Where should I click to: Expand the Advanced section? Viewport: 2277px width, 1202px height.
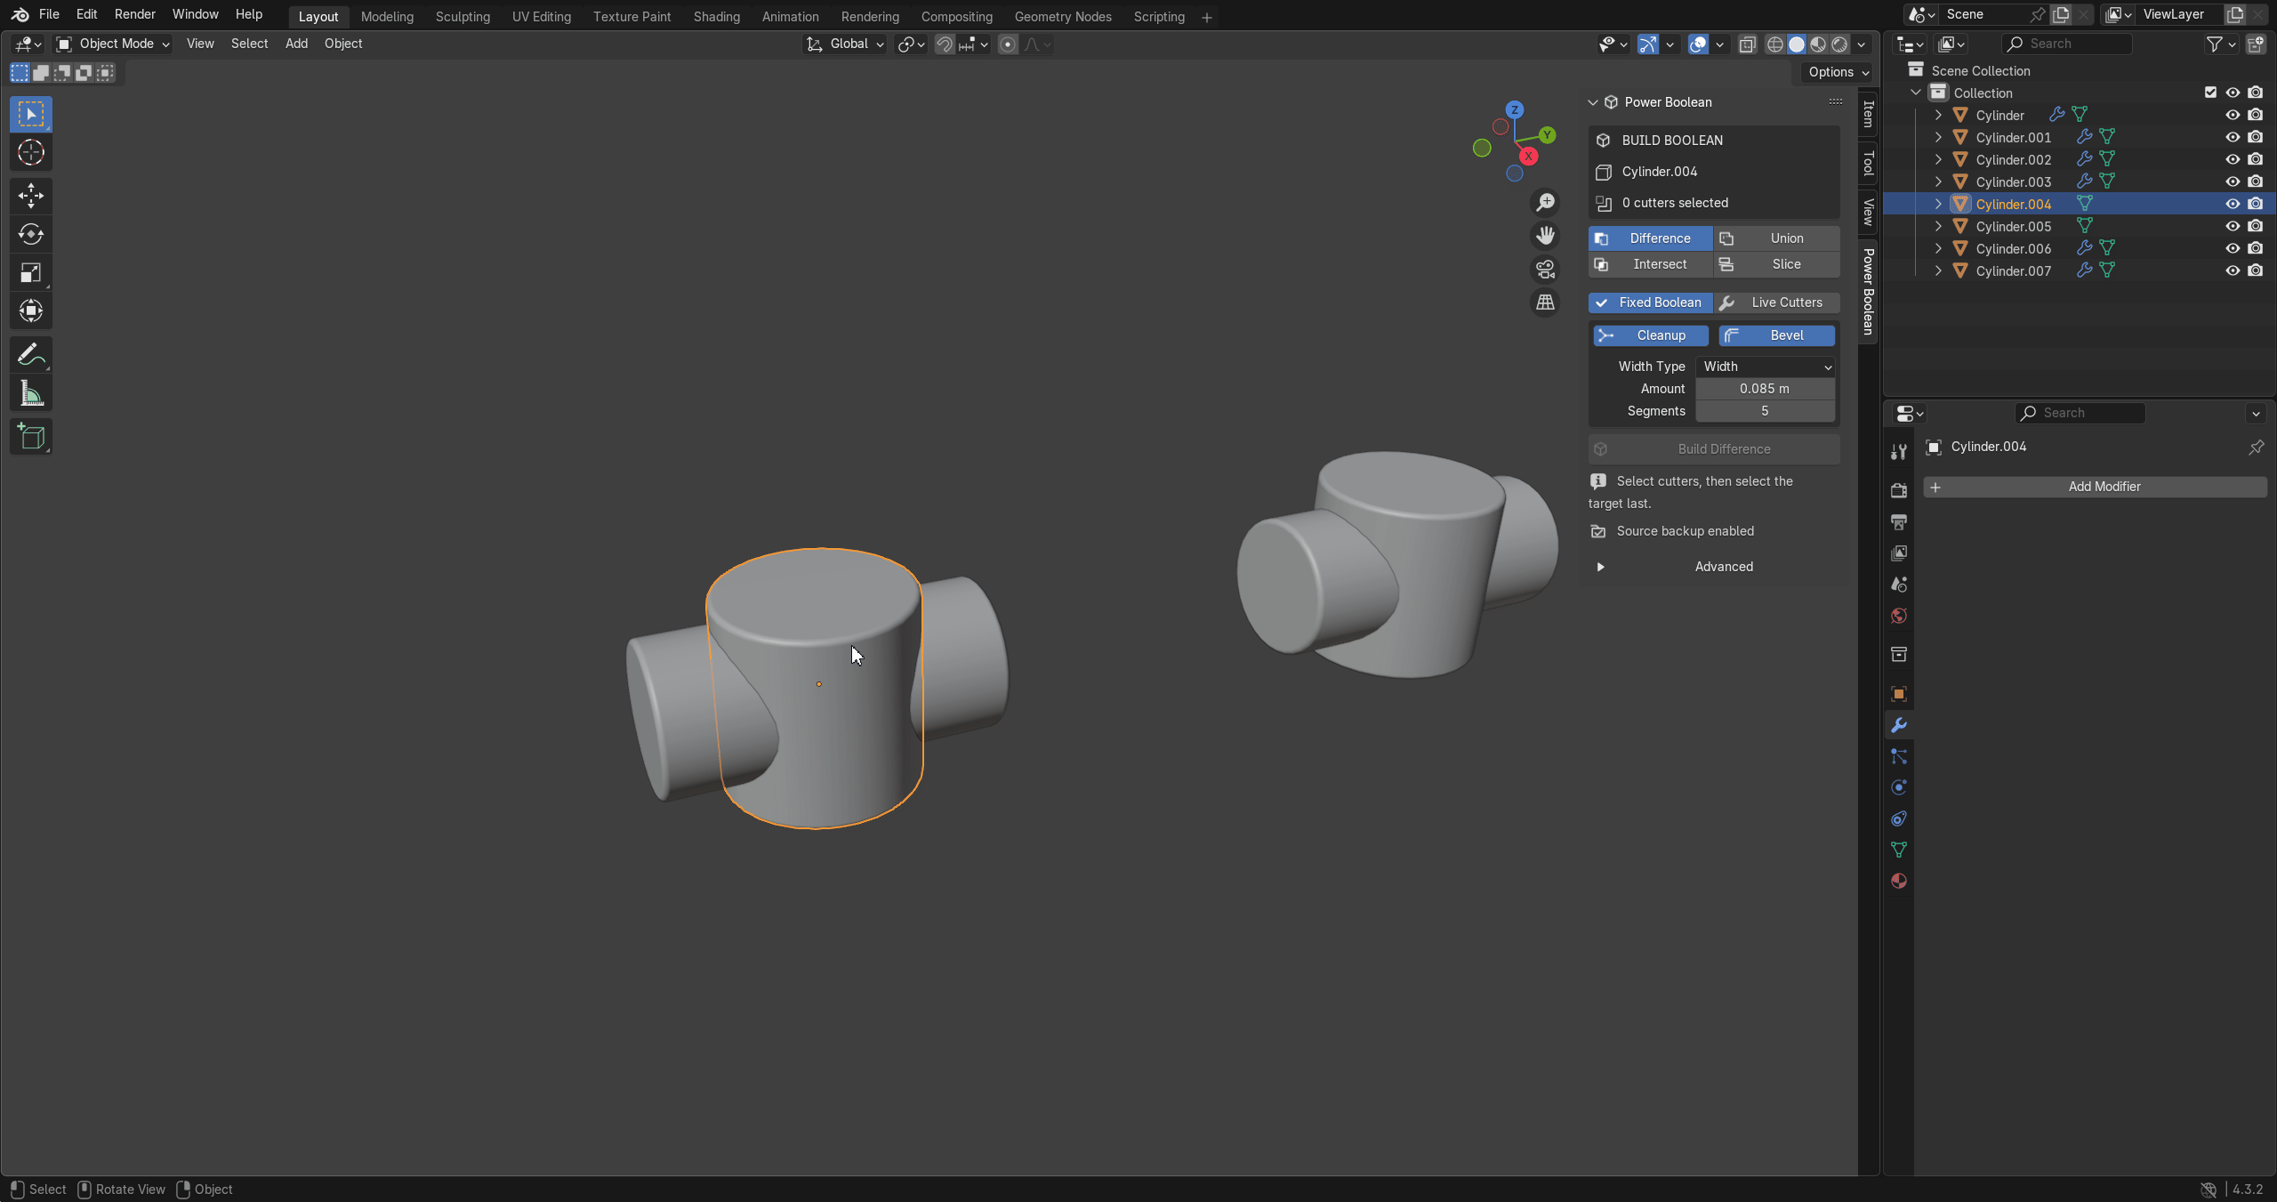(1714, 567)
